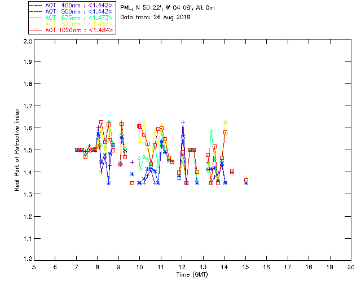Click the x-axis label 5
361x289 pixels.
[34, 267]
